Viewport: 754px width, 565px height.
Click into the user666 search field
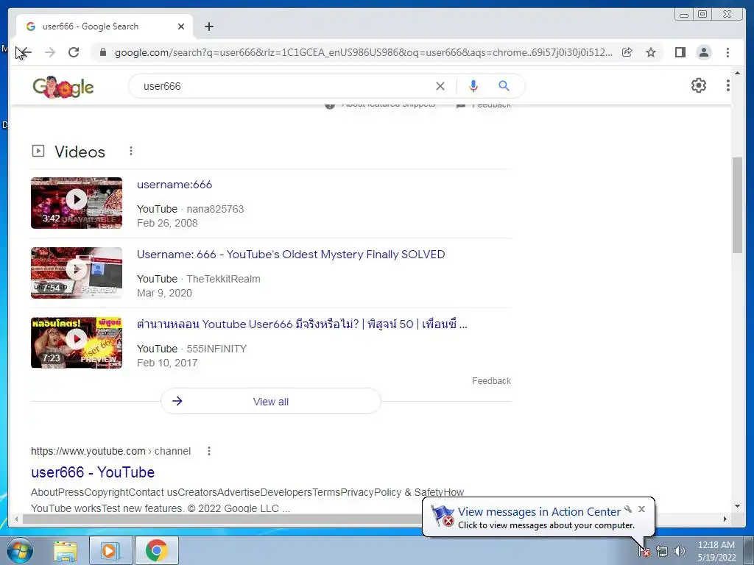(x=283, y=86)
